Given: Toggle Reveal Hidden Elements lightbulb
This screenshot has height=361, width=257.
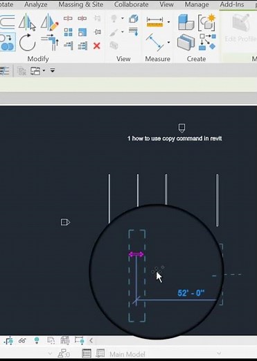Looking at the screenshot, I should click(37, 340).
